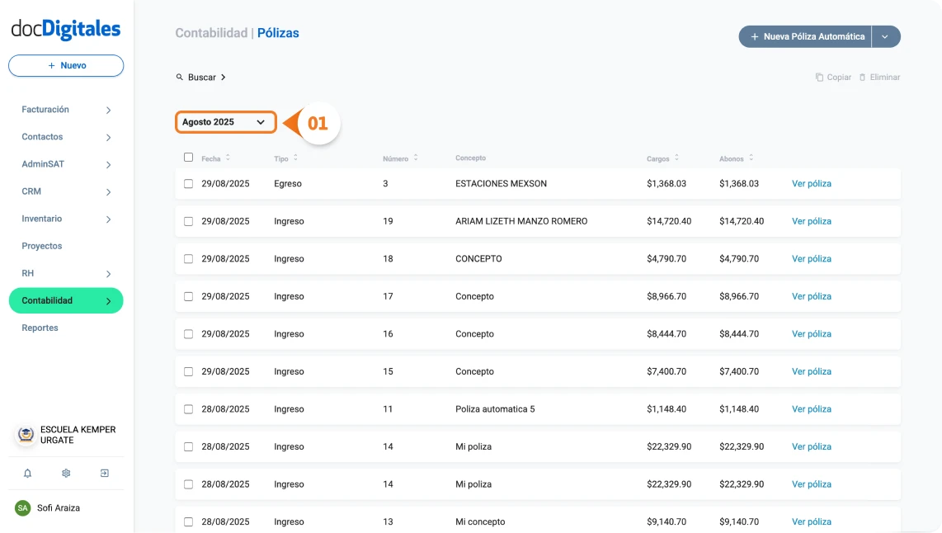Open the Agosto 2025 month dropdown
The height and width of the screenshot is (533, 942).
pos(225,121)
